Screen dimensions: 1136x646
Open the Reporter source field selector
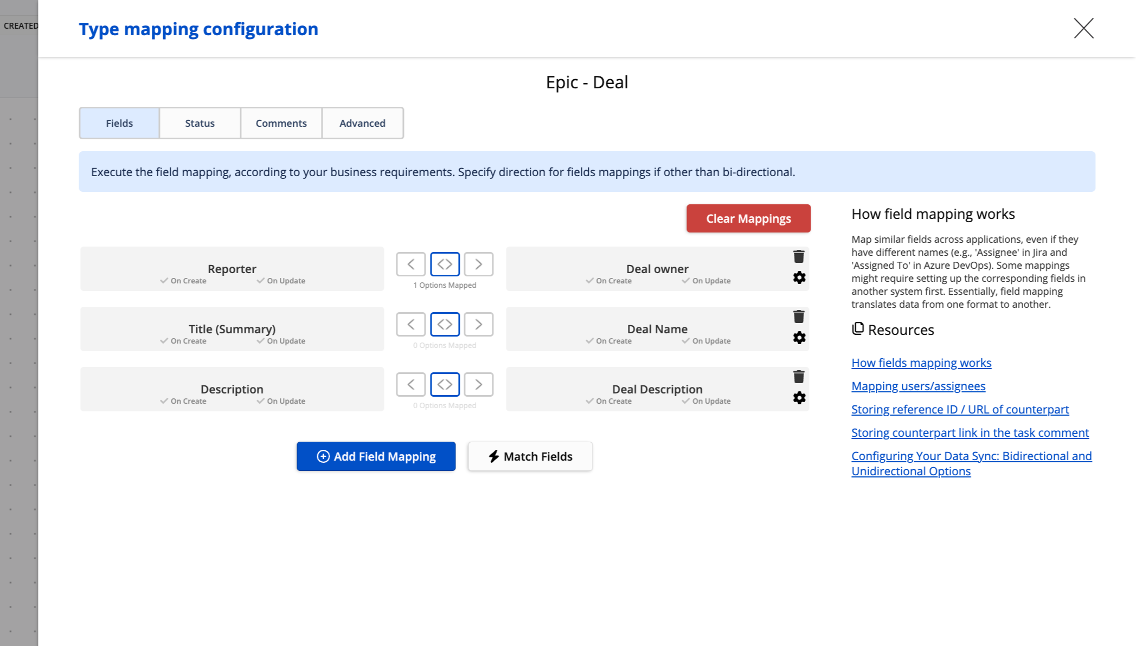(232, 269)
